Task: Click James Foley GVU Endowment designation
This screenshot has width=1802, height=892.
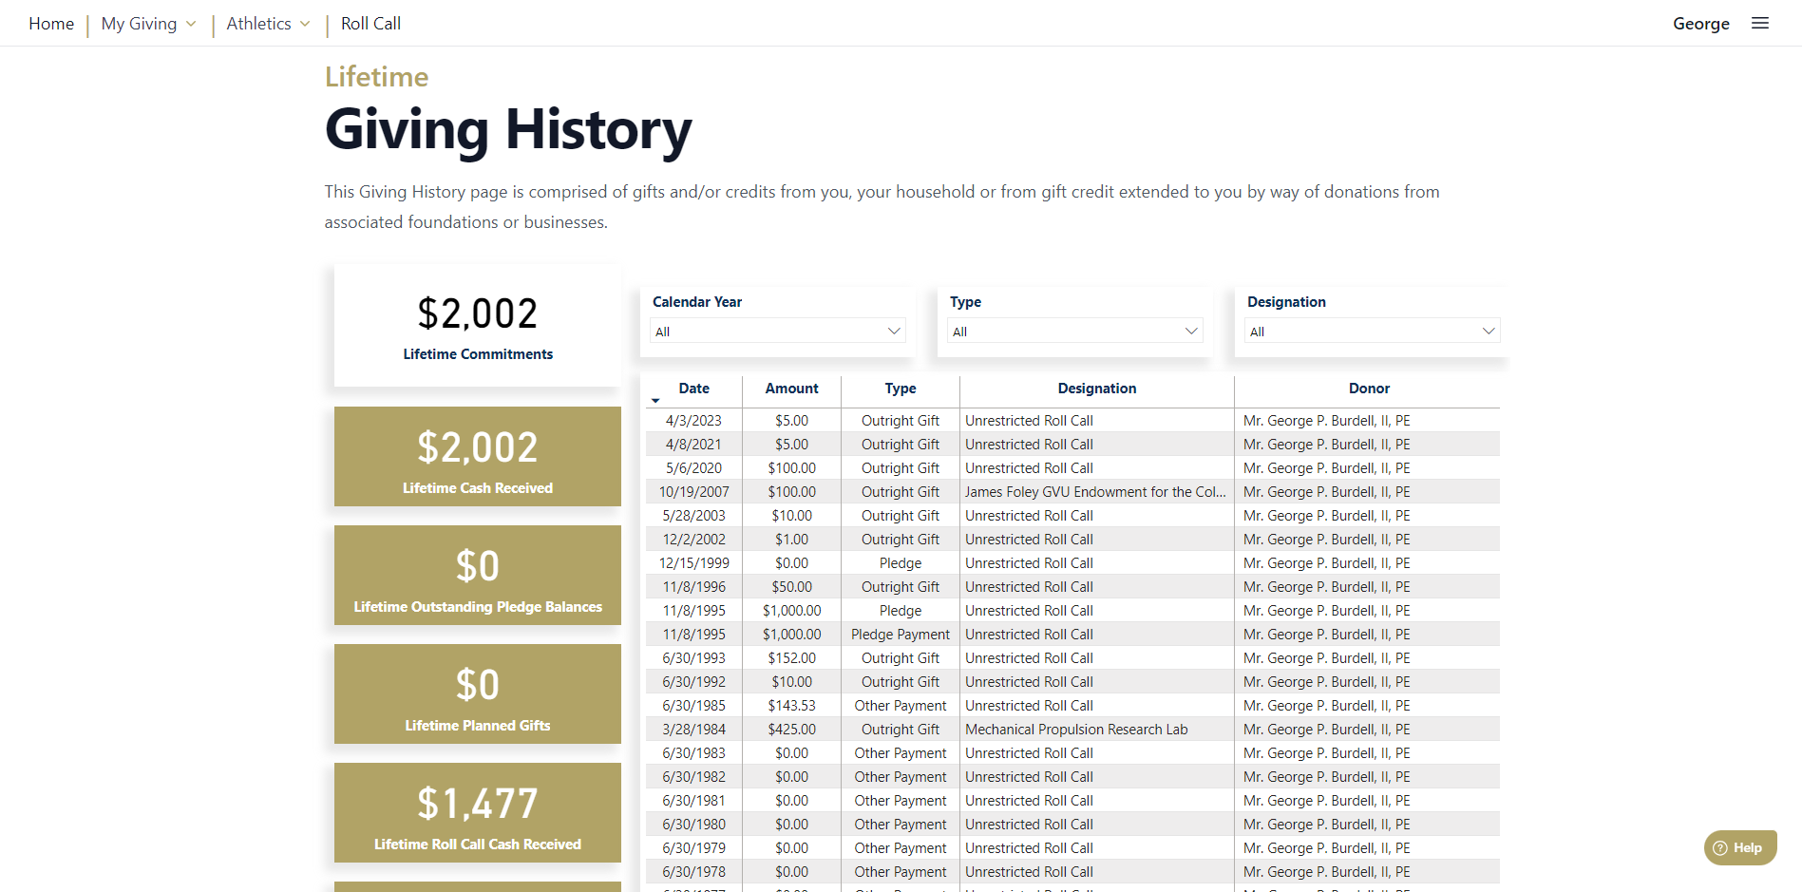Action: click(1095, 492)
